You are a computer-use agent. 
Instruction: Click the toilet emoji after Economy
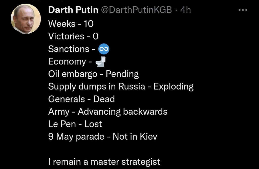100,61
